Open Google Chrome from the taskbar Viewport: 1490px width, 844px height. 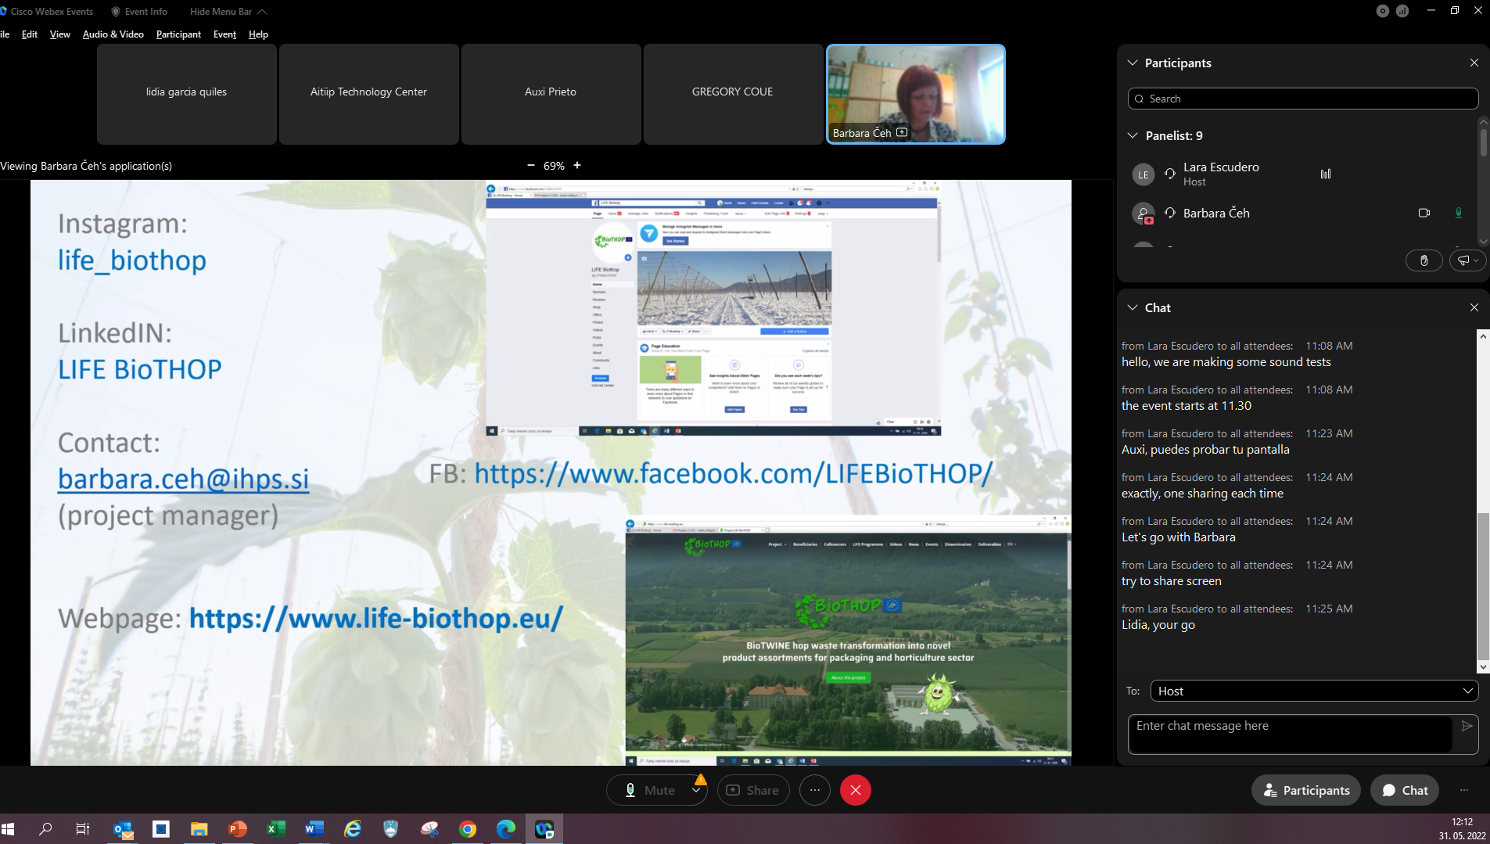coord(468,829)
